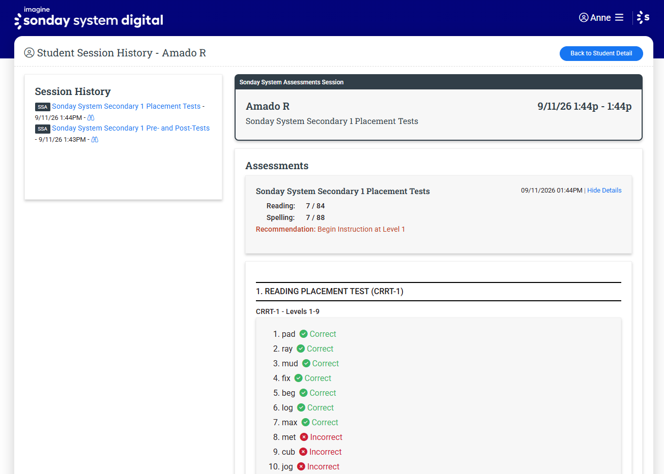Click the binoculars icon for the 1:44PM session

(91, 118)
